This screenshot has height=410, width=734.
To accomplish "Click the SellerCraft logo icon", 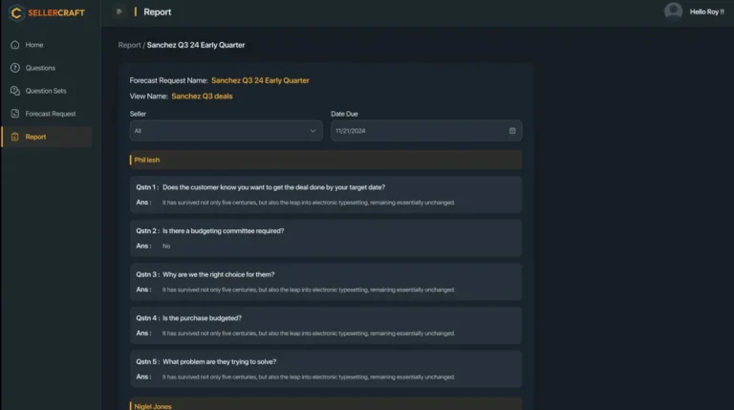I will pyautogui.click(x=15, y=11).
